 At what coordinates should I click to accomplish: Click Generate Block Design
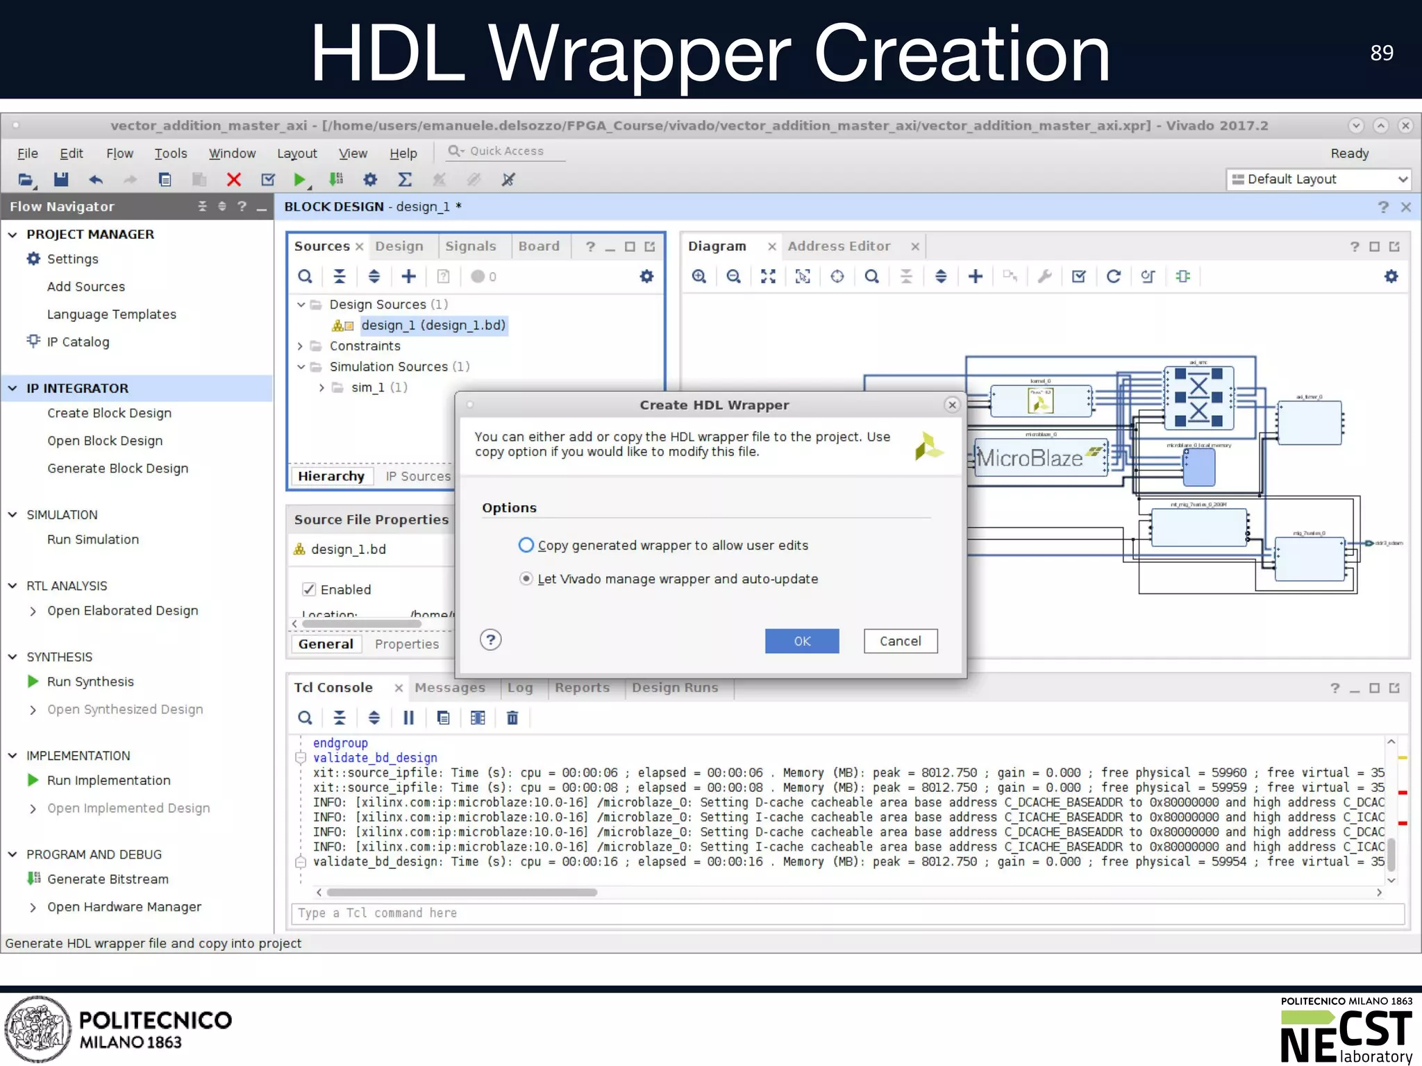117,468
